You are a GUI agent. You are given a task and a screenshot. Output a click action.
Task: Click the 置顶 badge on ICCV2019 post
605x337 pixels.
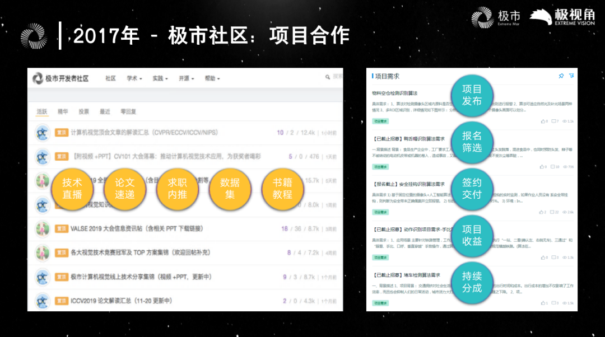click(x=62, y=301)
